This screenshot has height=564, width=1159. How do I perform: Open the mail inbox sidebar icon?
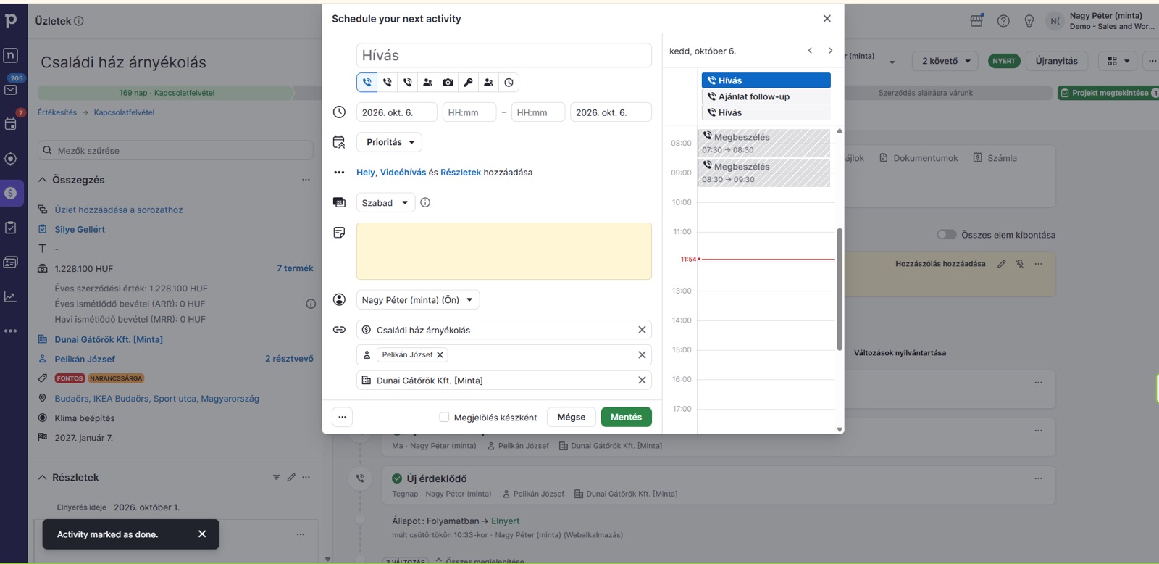click(x=11, y=90)
